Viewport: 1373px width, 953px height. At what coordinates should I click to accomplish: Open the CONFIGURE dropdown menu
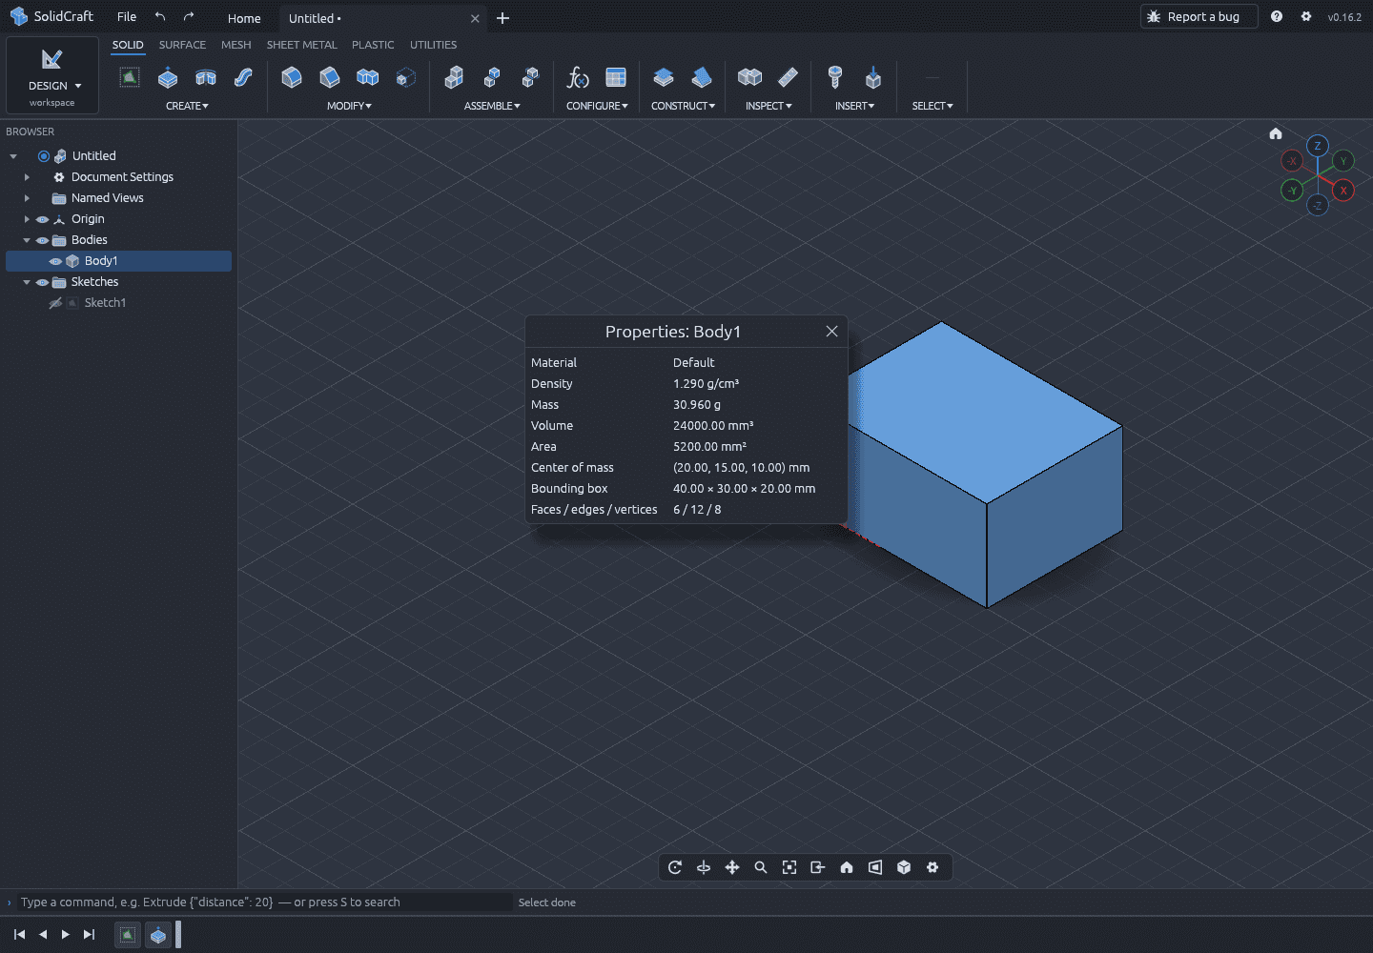597,106
